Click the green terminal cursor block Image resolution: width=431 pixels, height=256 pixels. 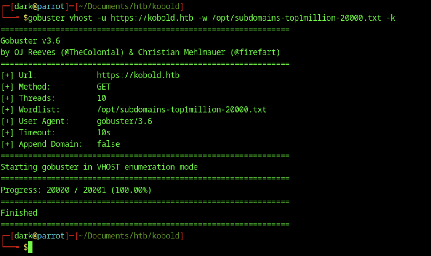tap(30, 247)
